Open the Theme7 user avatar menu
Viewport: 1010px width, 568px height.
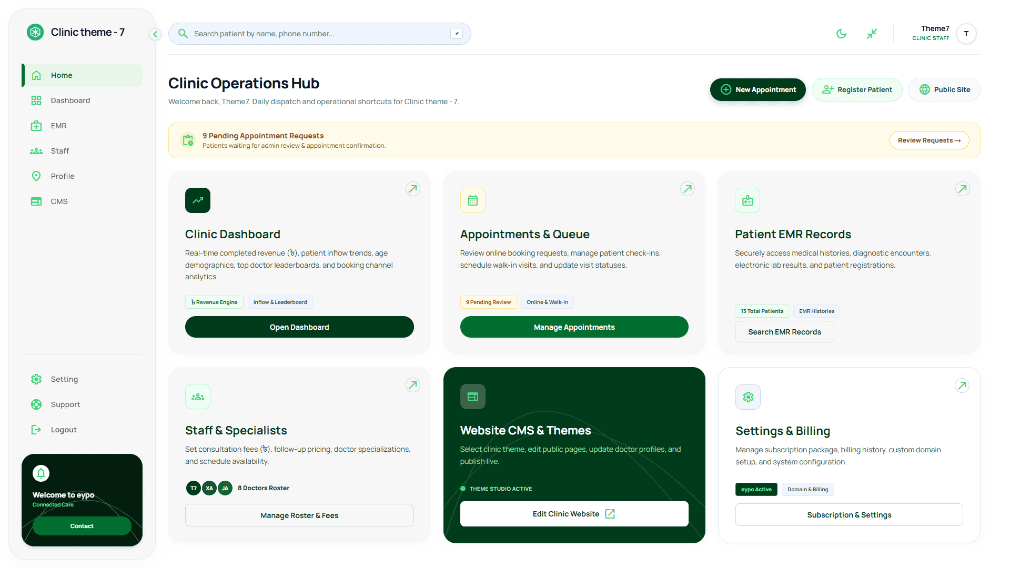(966, 34)
